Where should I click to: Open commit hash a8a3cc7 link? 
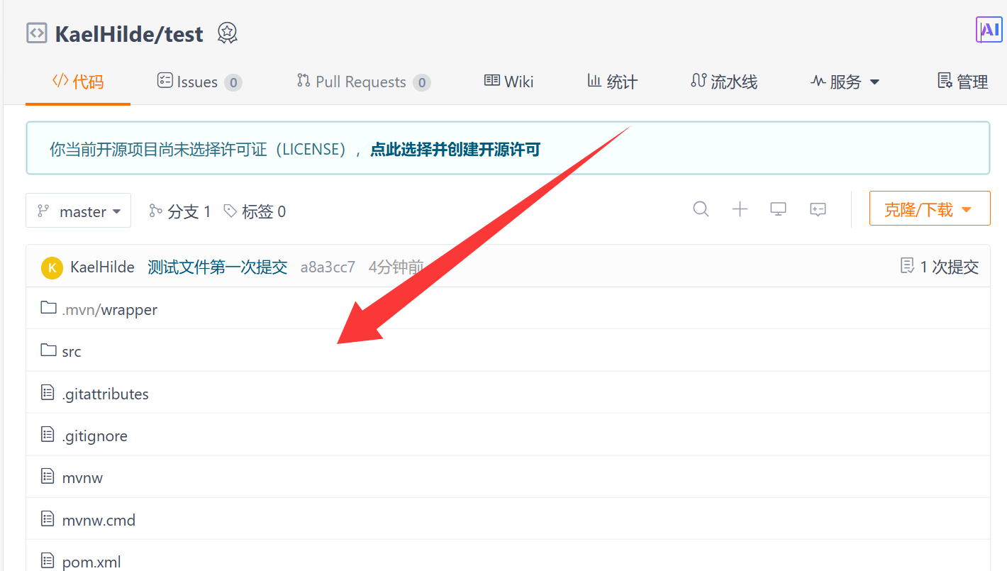pos(328,267)
